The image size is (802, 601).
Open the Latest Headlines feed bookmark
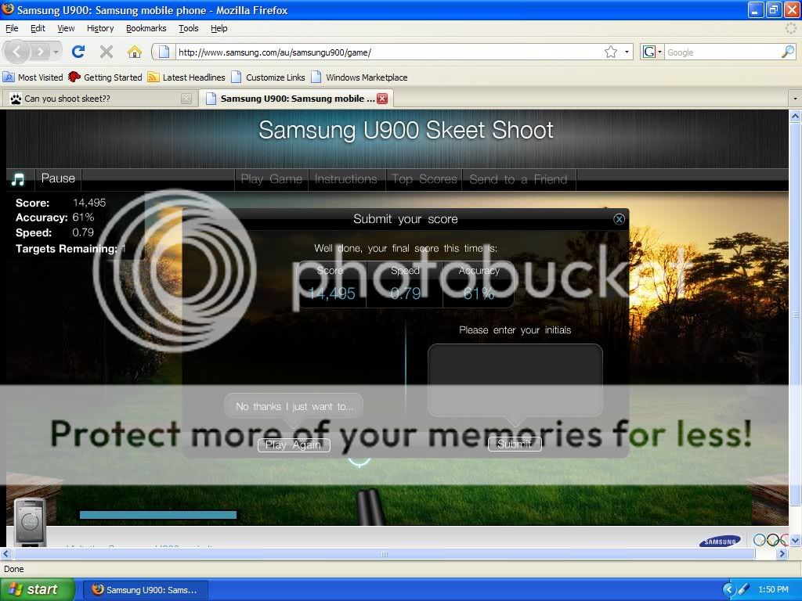tap(186, 77)
